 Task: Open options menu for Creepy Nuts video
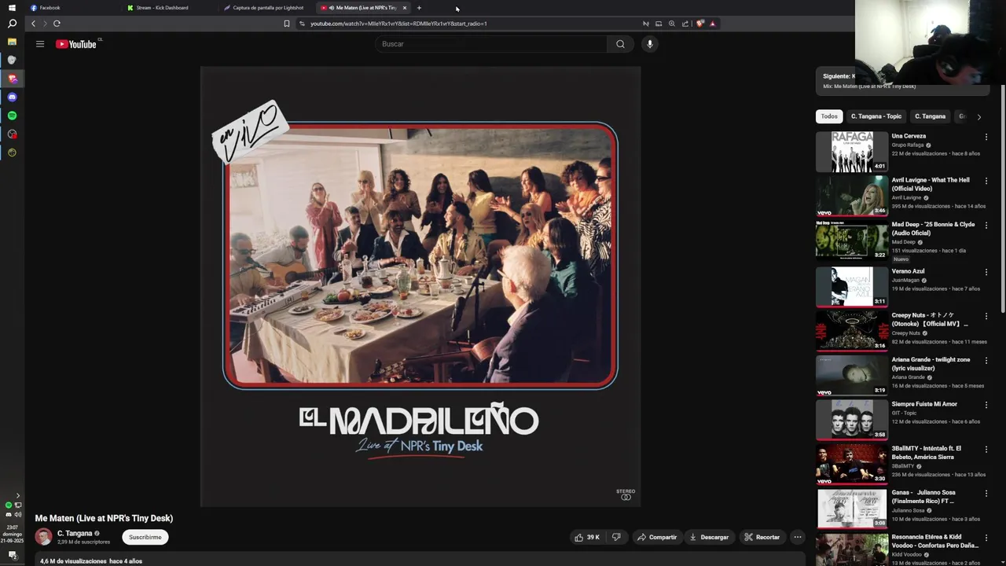click(x=986, y=316)
